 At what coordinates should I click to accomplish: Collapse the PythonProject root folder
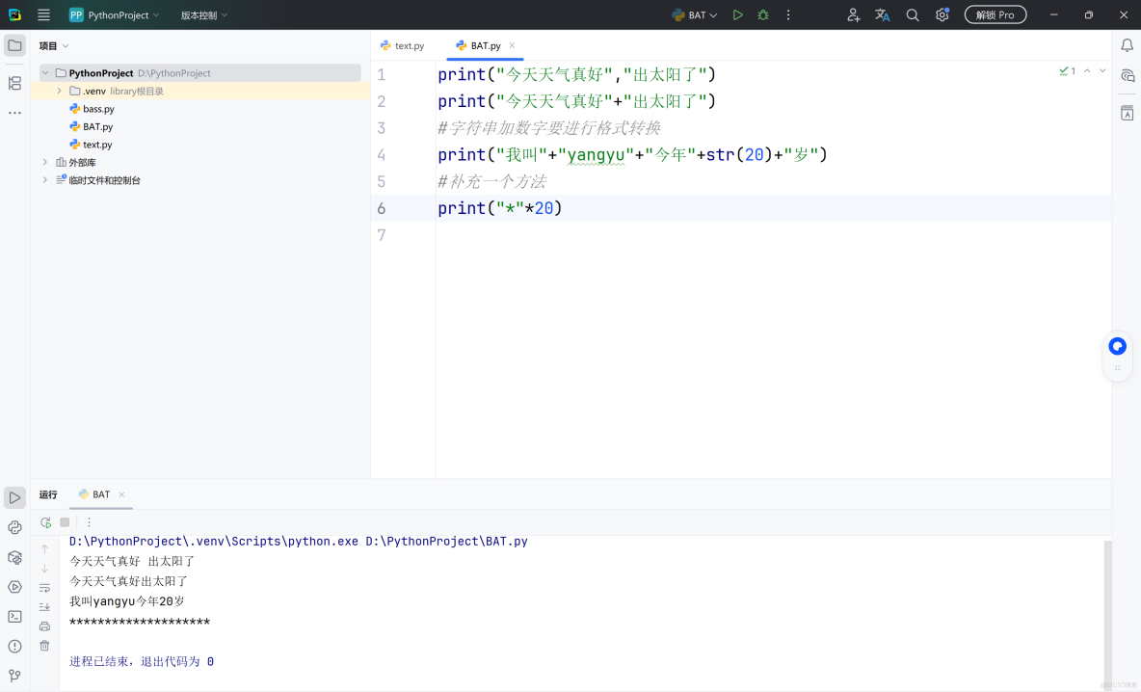point(44,72)
